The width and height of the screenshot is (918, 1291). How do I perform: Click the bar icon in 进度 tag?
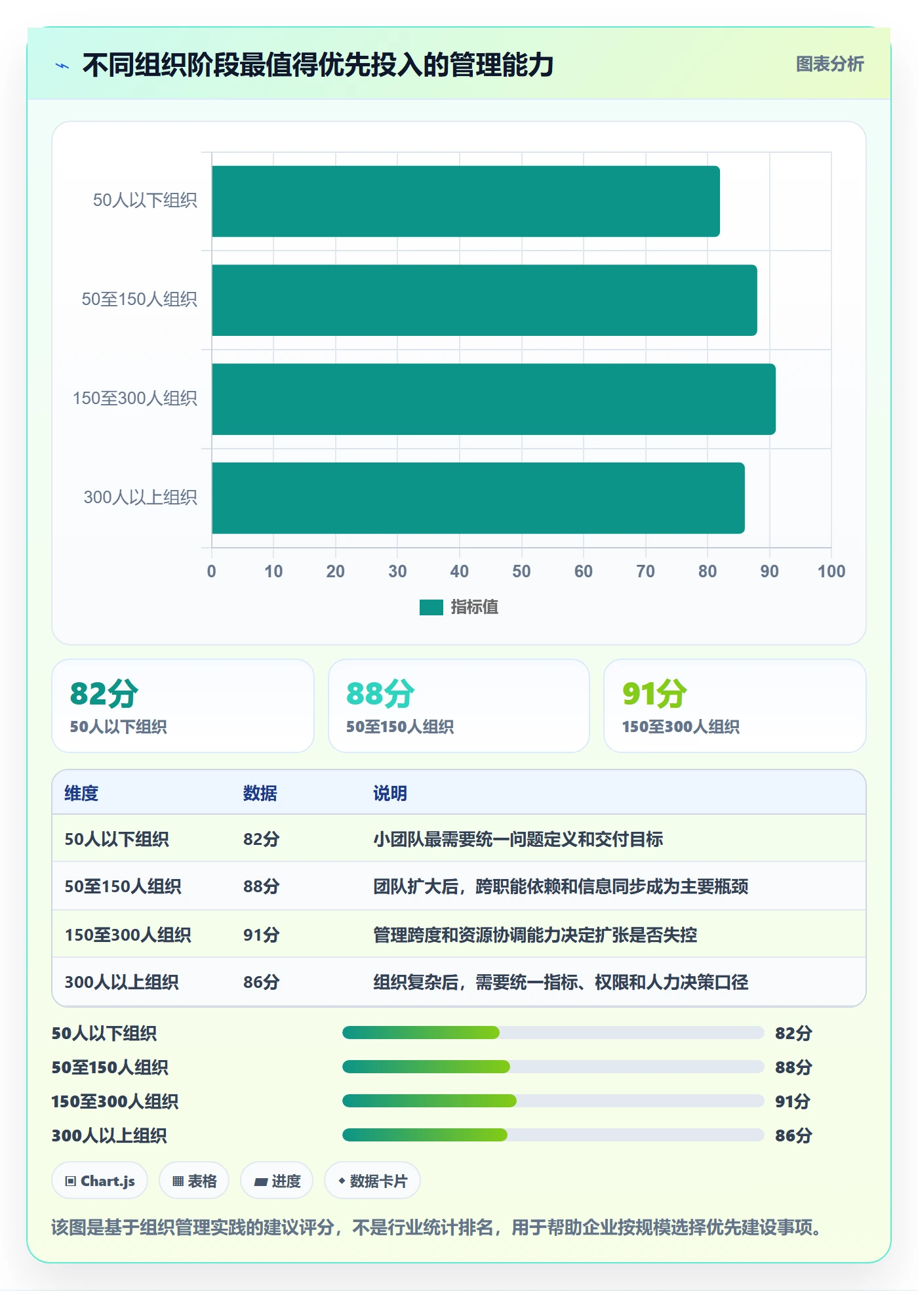click(260, 1182)
